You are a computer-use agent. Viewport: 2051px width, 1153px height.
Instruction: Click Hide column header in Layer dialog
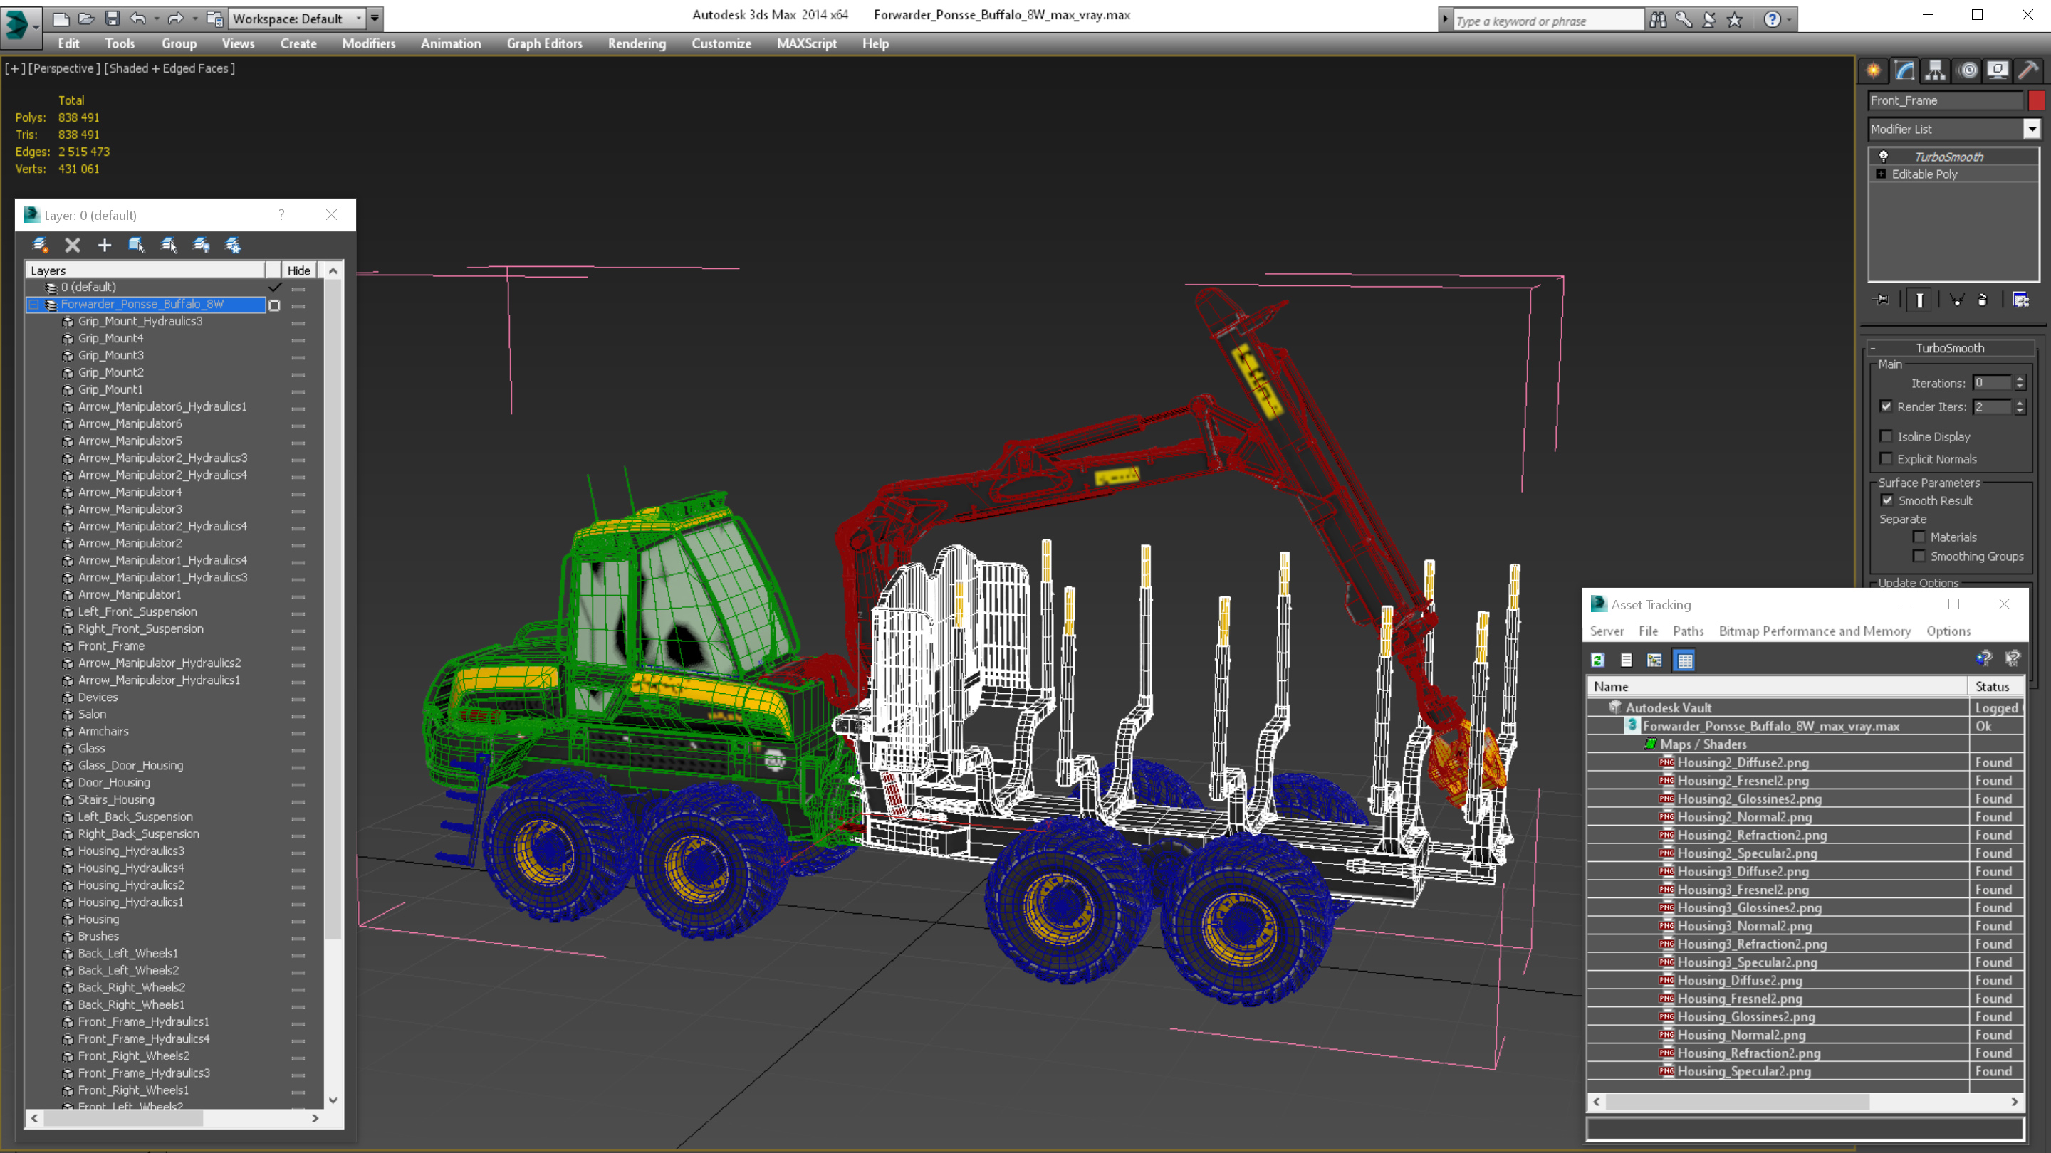(298, 270)
